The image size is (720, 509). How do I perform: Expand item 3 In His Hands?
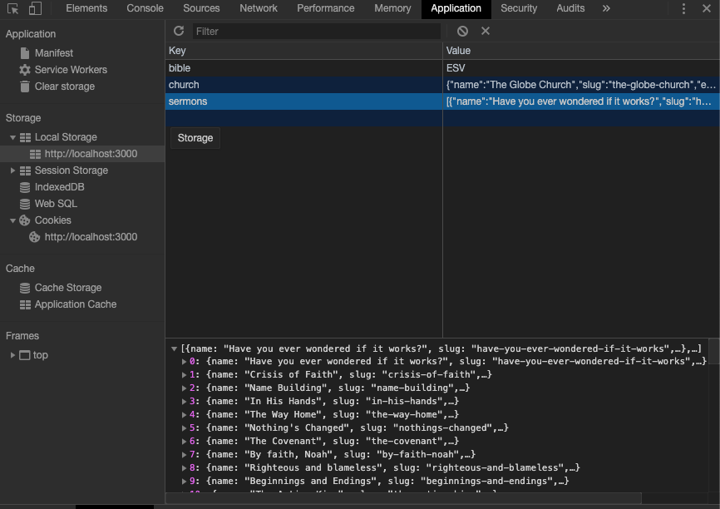pyautogui.click(x=184, y=402)
